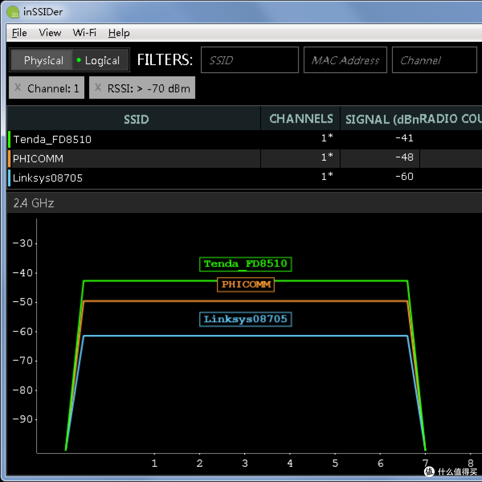Click the PHICOMM label in the graph
This screenshot has height=482, width=482.
(x=245, y=285)
